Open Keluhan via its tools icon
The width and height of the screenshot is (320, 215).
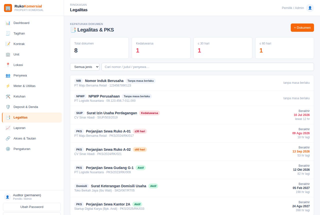click(8, 96)
